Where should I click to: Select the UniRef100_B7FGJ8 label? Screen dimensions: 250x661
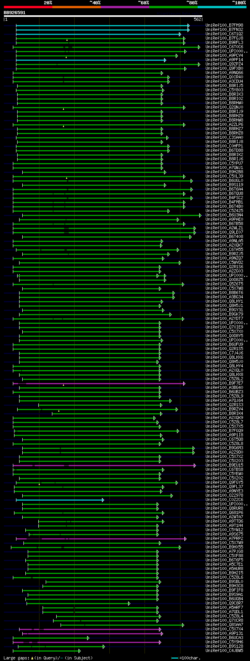[224, 38]
